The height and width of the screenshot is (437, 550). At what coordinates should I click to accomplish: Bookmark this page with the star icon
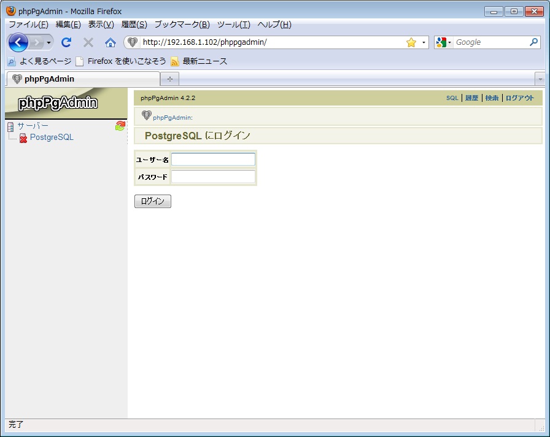click(x=411, y=42)
